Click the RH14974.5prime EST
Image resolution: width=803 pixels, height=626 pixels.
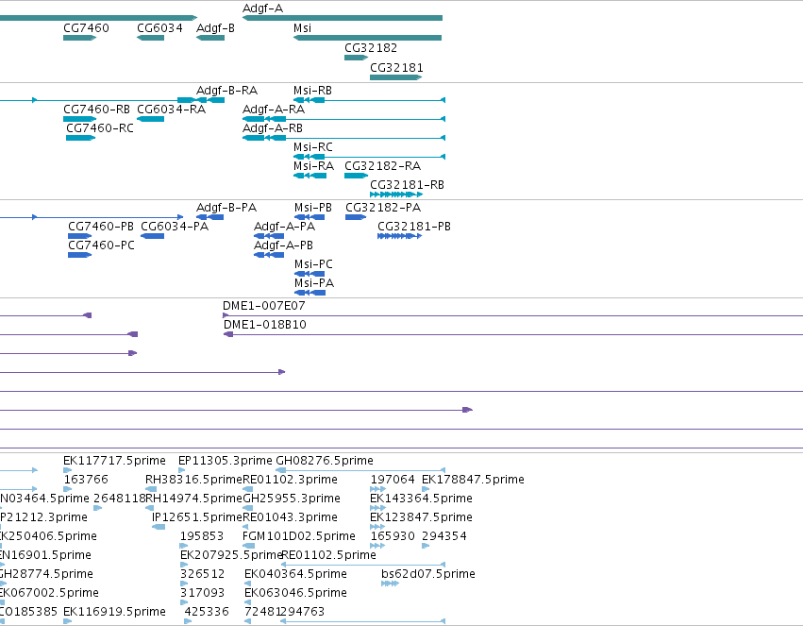(x=149, y=508)
